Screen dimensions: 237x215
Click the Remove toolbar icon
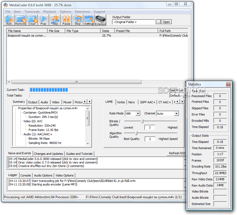pos(21,20)
